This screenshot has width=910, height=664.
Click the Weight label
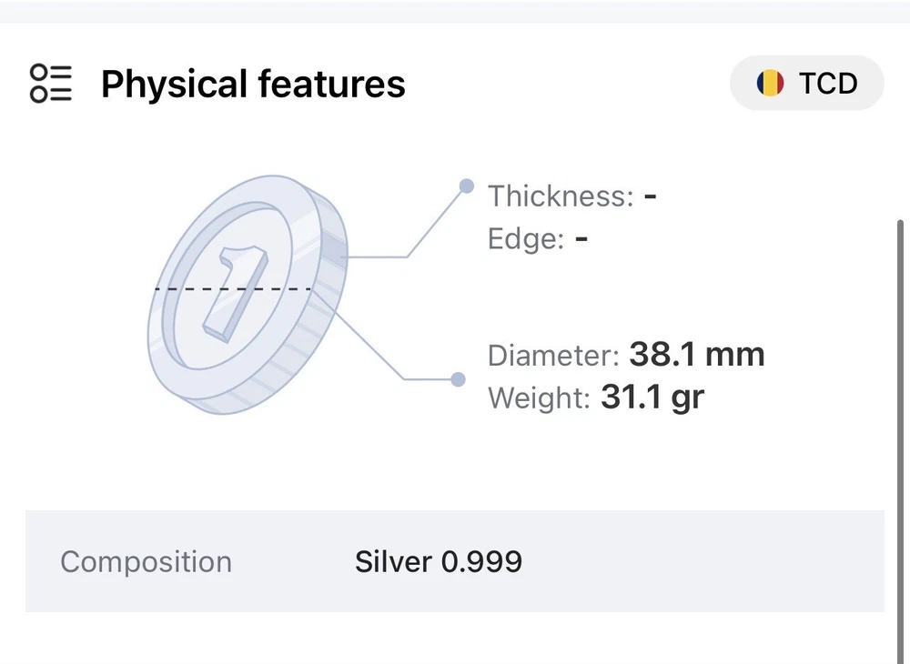coord(540,398)
